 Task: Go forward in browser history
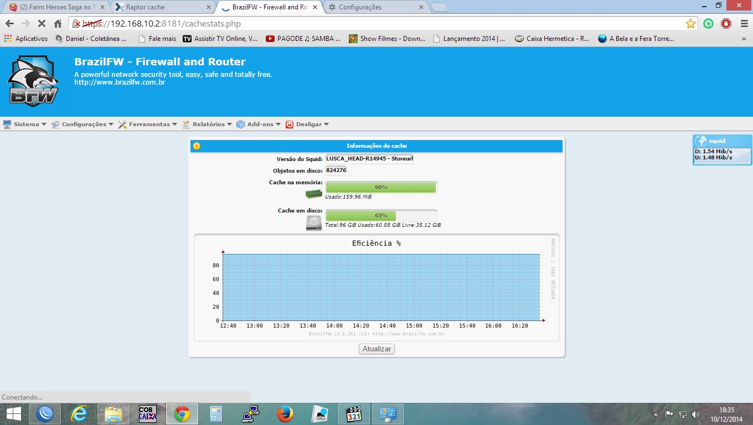point(25,24)
